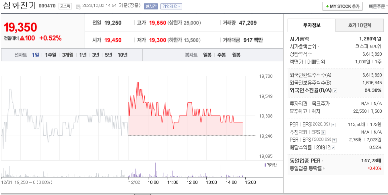The height and width of the screenshot is (195, 388).
Task: Click the 12/01 19,250 chart footer text
Action: (x=26, y=182)
